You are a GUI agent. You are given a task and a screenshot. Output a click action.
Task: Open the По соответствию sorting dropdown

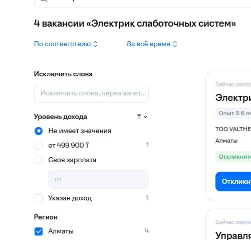click(x=66, y=44)
